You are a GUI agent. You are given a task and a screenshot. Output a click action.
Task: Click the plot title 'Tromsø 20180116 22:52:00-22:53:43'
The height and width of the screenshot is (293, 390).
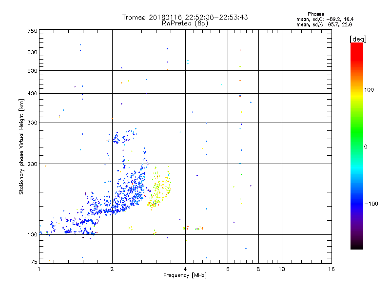point(185,17)
